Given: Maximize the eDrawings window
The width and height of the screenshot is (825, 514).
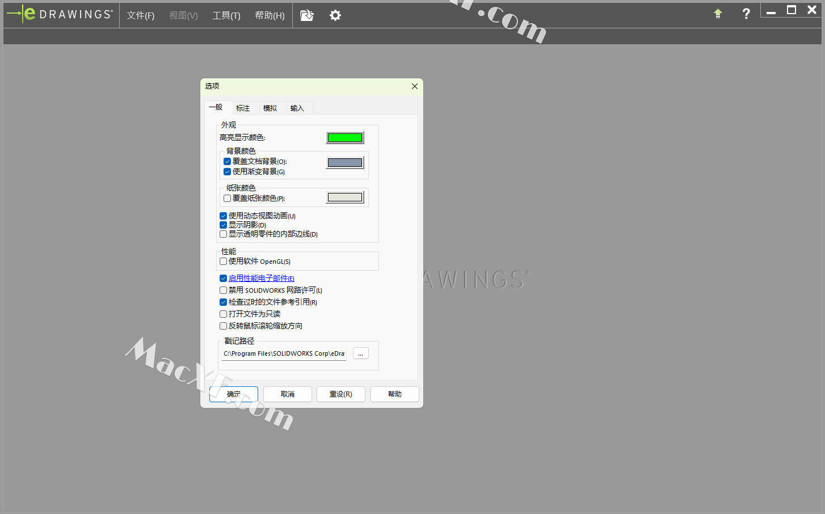Looking at the screenshot, I should click(792, 10).
